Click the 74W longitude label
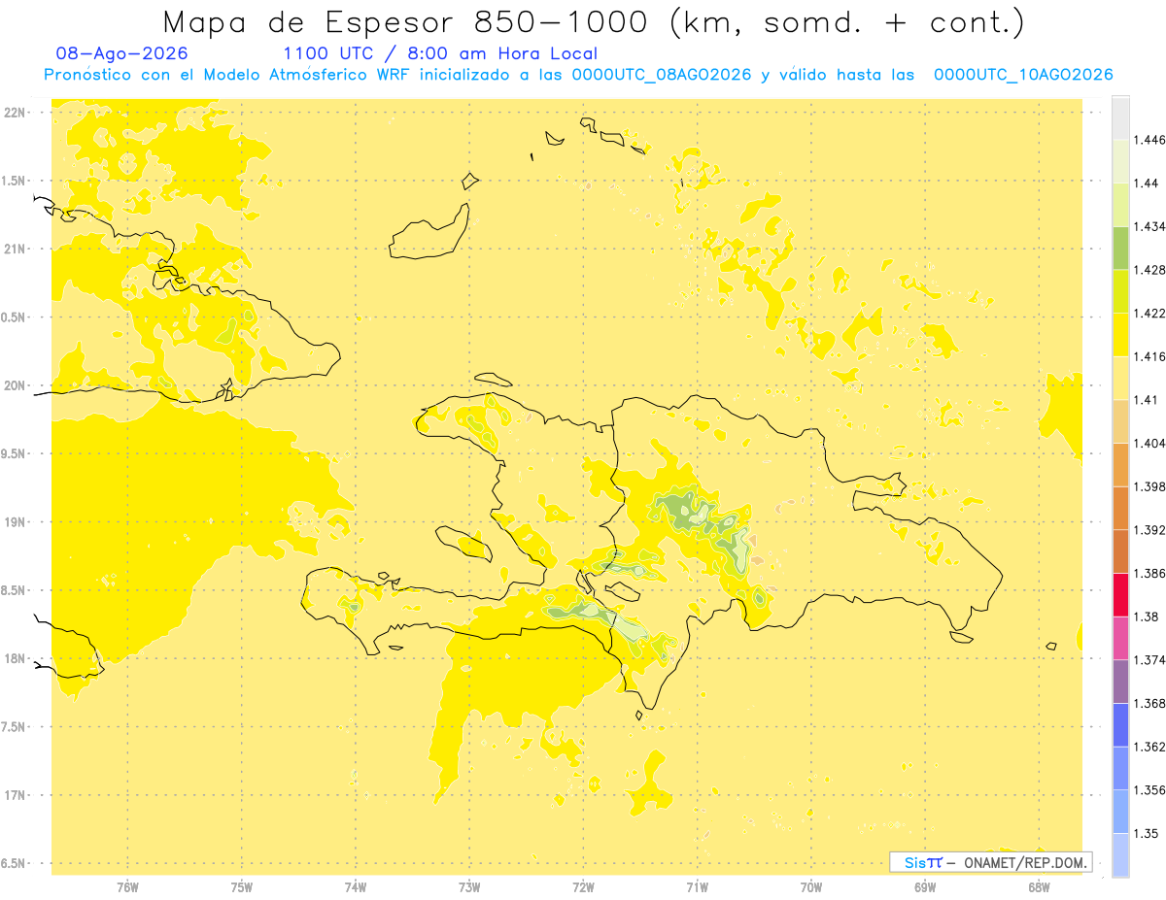The width and height of the screenshot is (1166, 900). click(356, 886)
